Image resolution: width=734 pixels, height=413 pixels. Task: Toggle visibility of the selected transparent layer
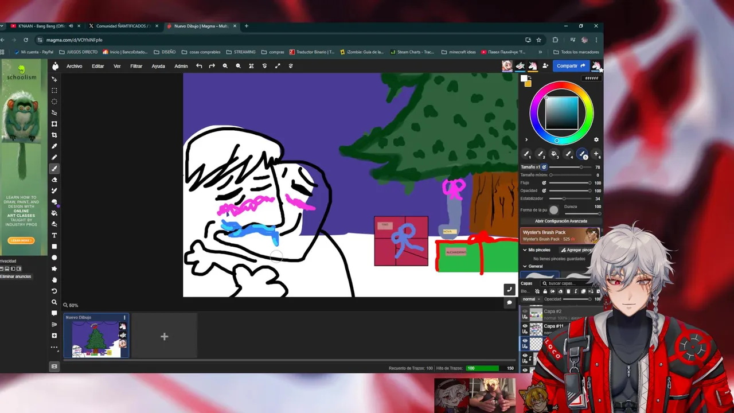click(525, 341)
